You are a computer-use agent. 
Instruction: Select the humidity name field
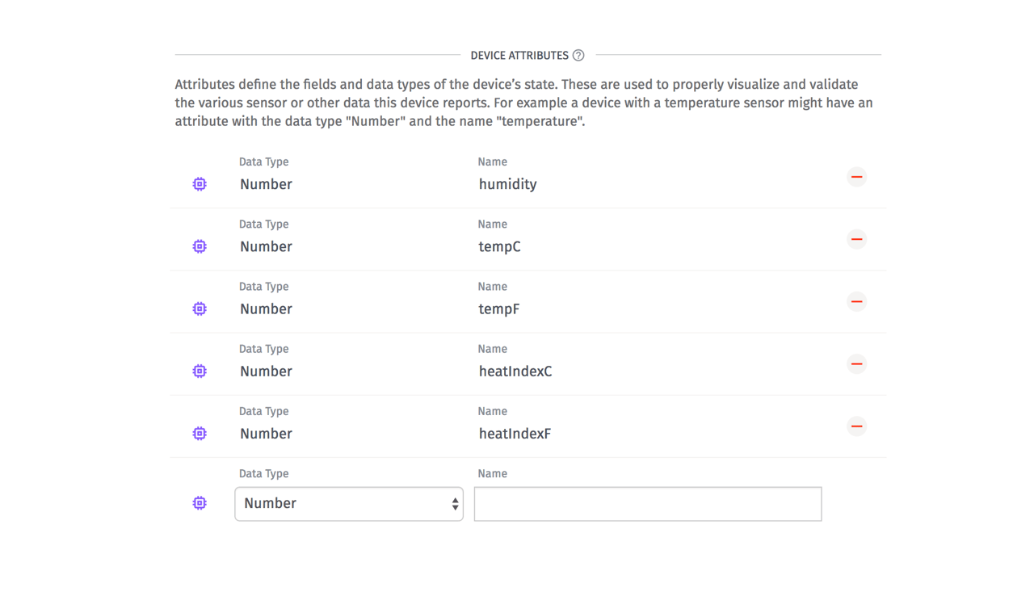(x=508, y=184)
